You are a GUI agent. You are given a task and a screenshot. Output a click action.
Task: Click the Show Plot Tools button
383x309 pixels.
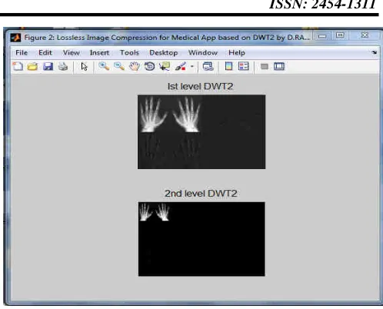tap(279, 67)
